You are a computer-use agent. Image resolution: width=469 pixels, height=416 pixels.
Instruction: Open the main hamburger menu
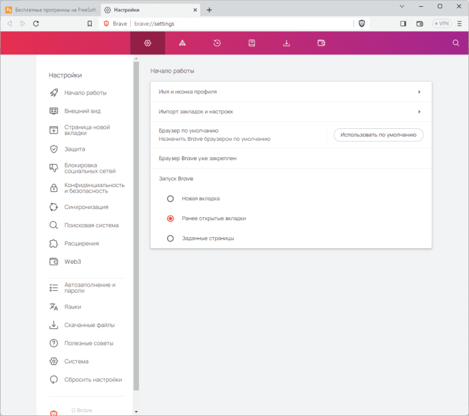point(460,24)
